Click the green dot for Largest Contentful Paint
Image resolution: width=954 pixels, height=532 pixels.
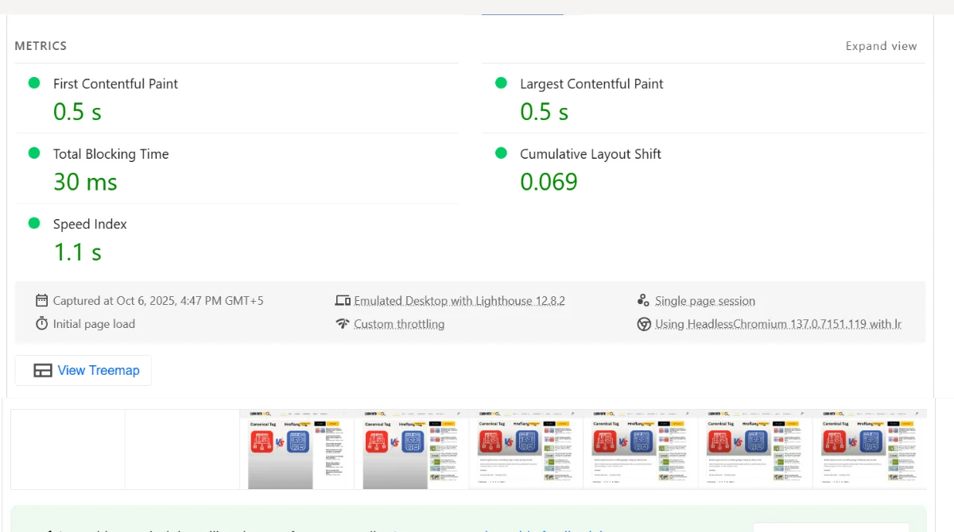tap(501, 83)
